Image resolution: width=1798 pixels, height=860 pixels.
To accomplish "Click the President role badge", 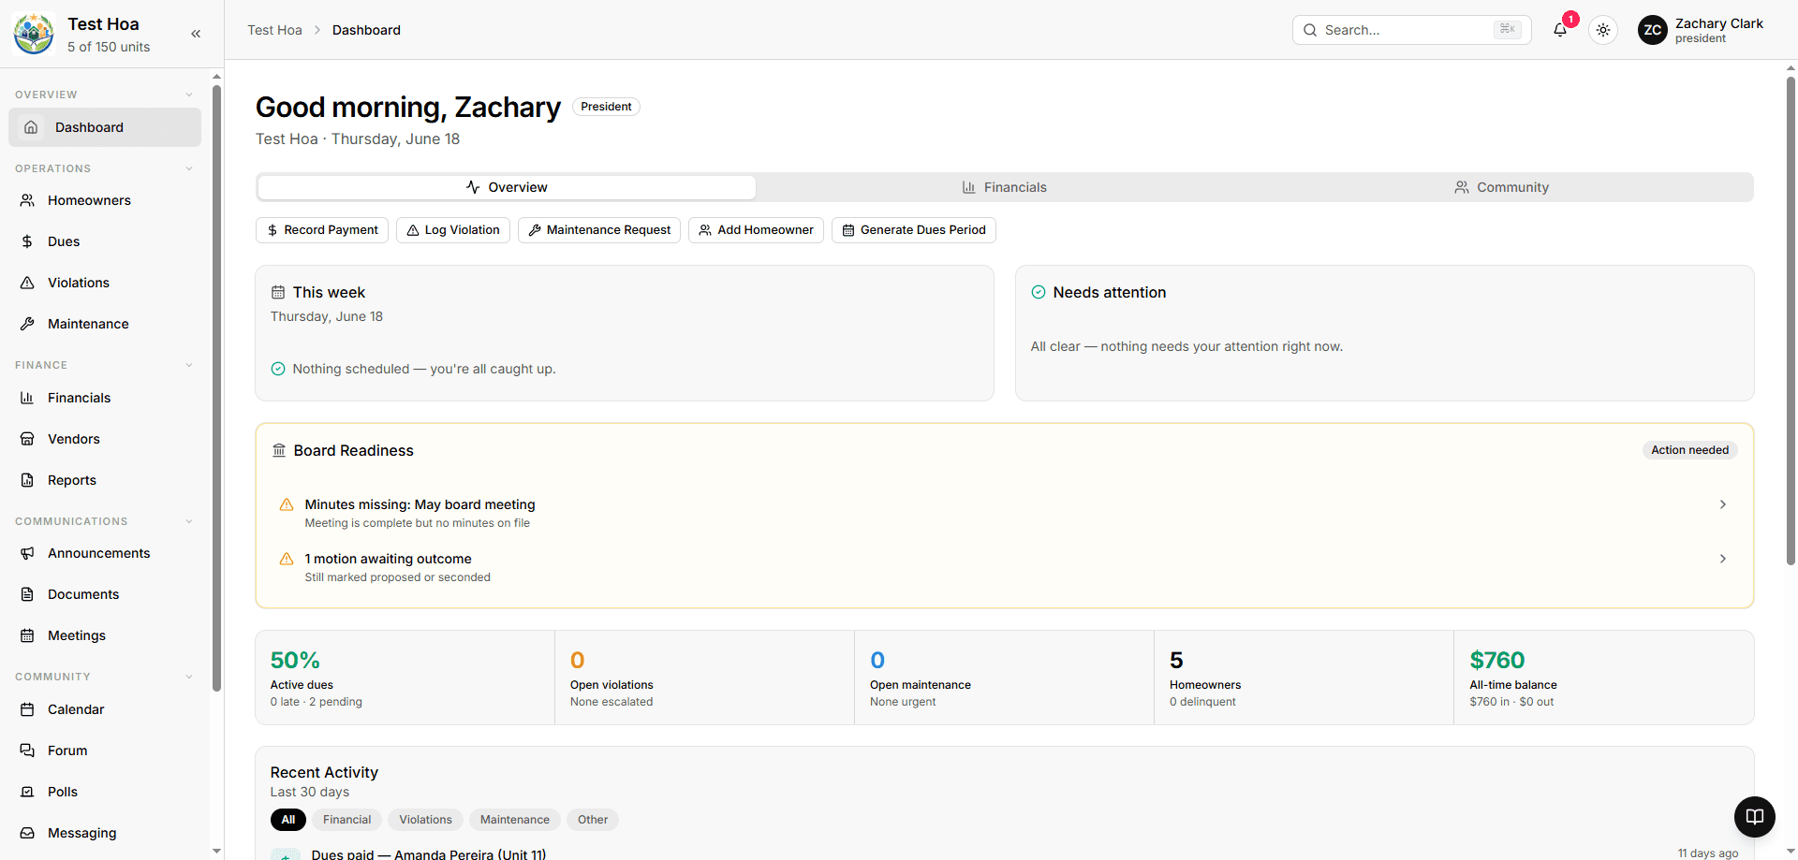I will point(606,107).
